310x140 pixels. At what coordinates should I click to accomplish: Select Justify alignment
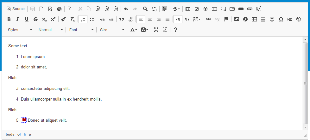[x=168, y=19]
